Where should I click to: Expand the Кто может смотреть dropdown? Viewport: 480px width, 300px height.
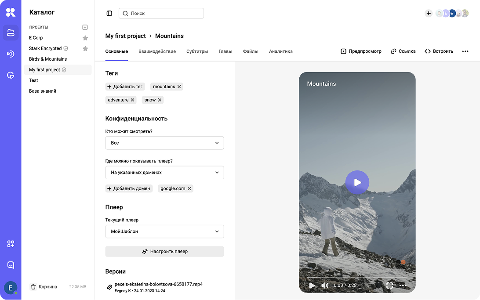click(165, 143)
